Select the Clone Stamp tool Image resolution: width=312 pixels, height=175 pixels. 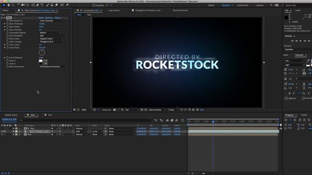tap(52, 5)
